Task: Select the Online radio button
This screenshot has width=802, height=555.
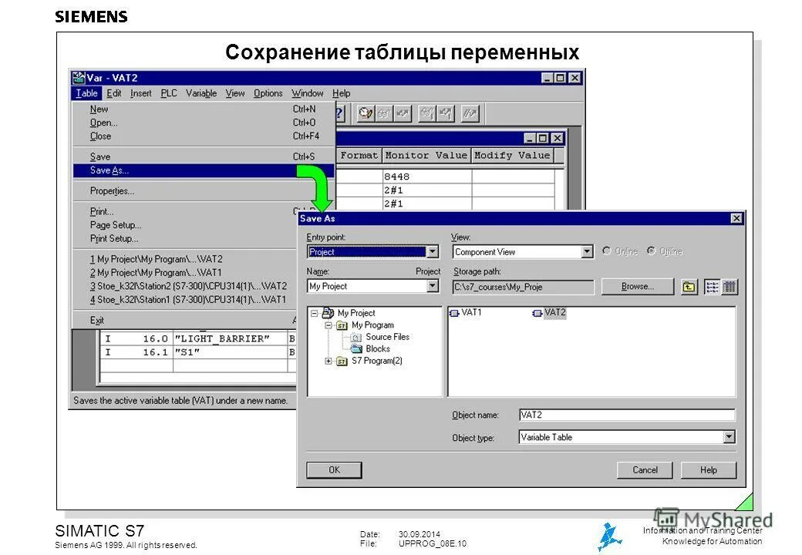Action: tap(607, 251)
